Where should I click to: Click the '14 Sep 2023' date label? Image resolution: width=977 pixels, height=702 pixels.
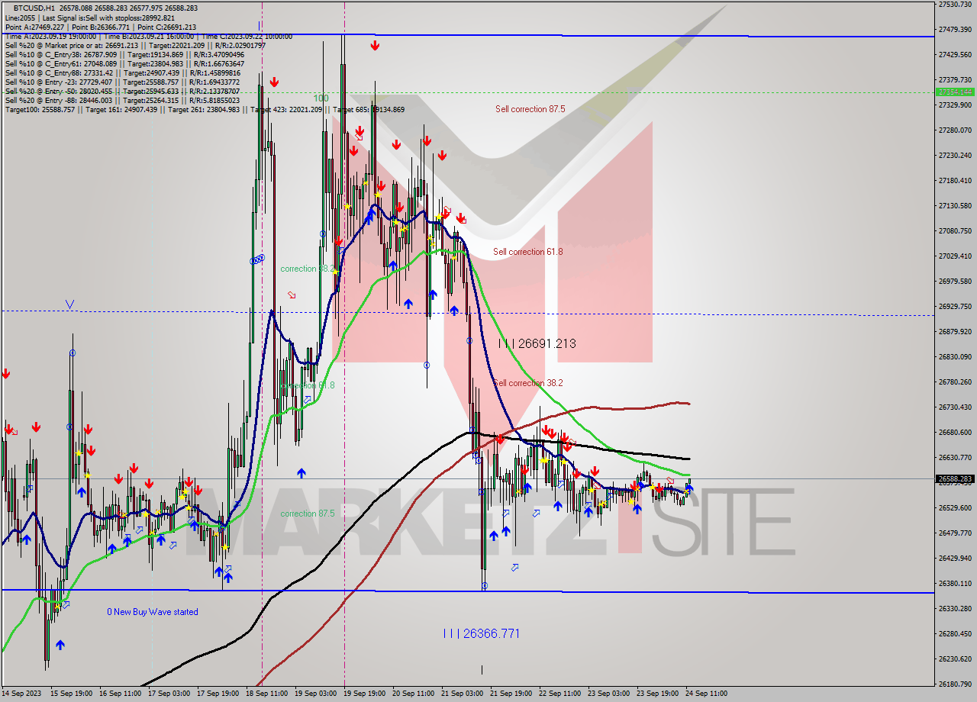pos(21,694)
